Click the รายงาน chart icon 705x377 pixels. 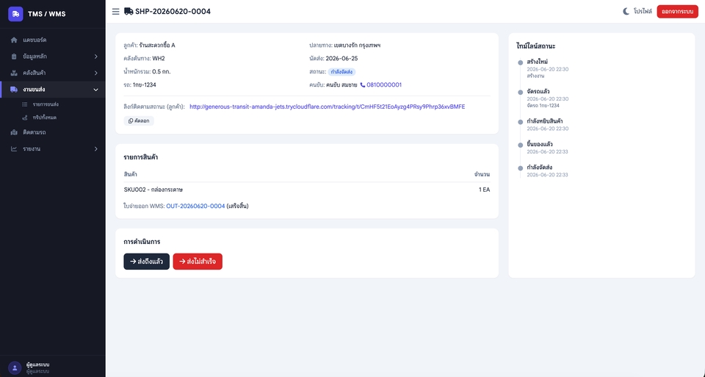[x=14, y=149]
